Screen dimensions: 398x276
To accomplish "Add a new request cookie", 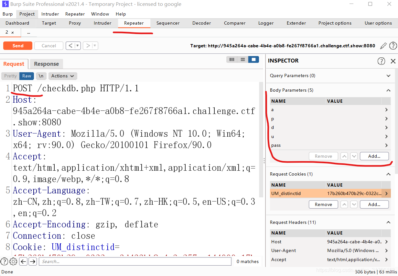I will (x=374, y=204).
